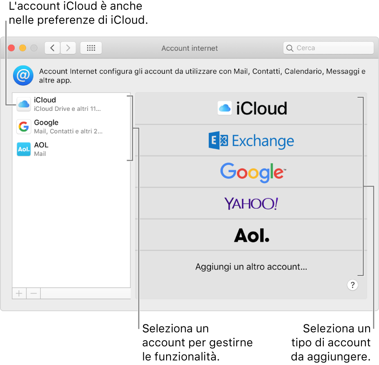Choose Yahoo! account type to add
Screen dimensions: 379x365
coord(251,203)
